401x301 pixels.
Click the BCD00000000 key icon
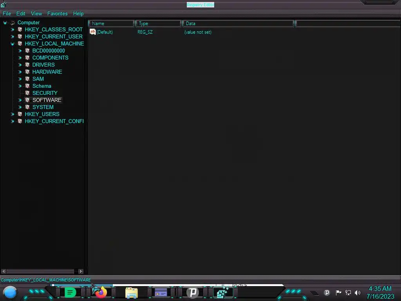coord(27,51)
